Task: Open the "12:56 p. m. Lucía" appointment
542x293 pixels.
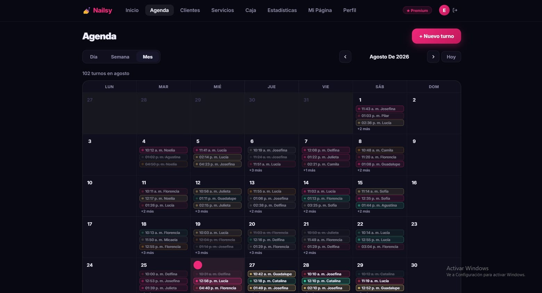Action: pyautogui.click(x=217, y=281)
